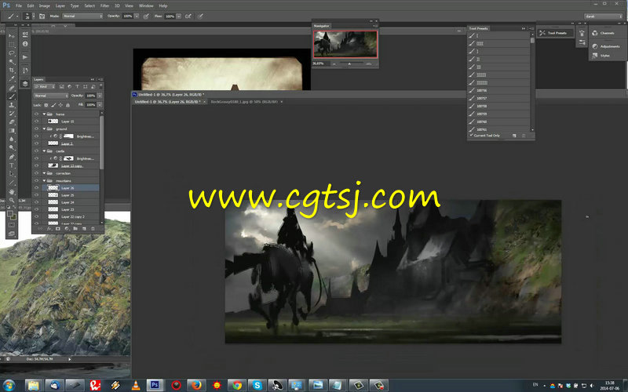This screenshot has width=628, height=392.
Task: Select the Move tool
Action: click(x=12, y=36)
